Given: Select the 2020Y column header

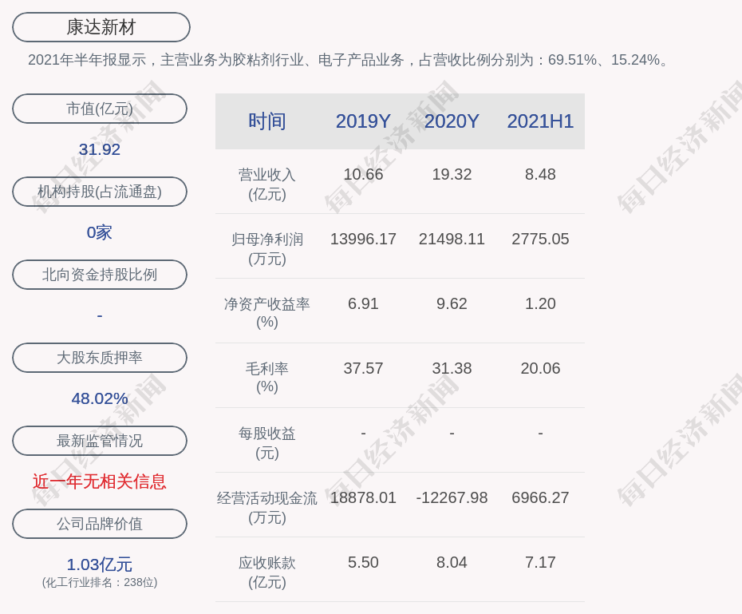Looking at the screenshot, I should point(452,121).
